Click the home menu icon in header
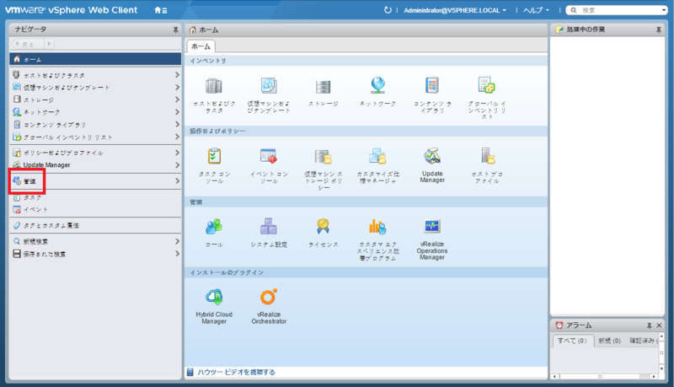 point(161,10)
